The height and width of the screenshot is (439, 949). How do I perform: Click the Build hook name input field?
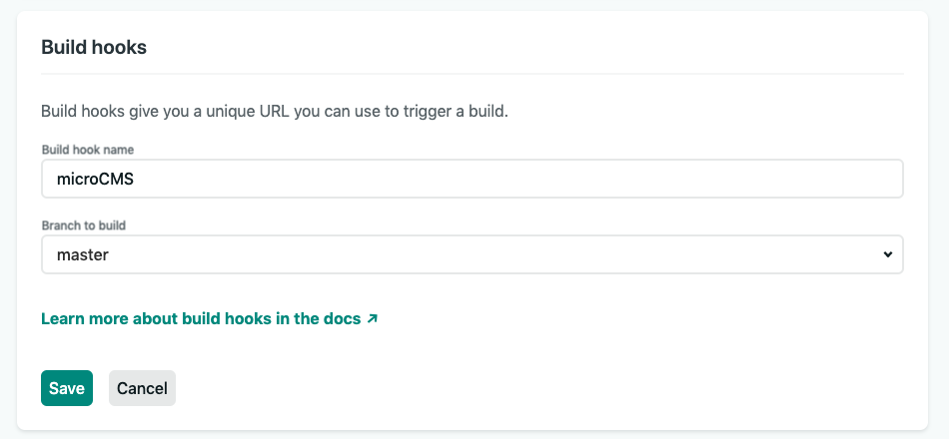[x=472, y=180]
